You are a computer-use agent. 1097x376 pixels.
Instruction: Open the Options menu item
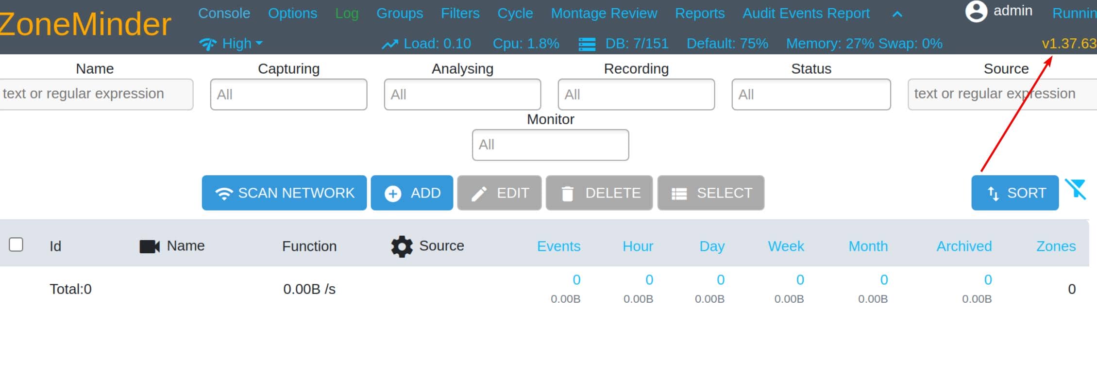(x=292, y=13)
